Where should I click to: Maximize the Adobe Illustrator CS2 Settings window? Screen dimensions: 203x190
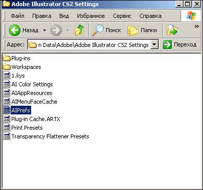(188, 4)
